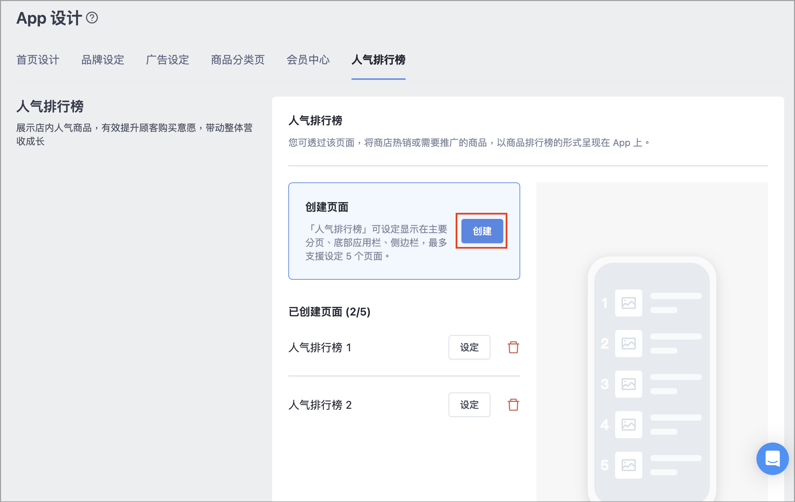Screen dimensions: 795x502
Task: Open the 会员中心 tab
Action: (308, 60)
